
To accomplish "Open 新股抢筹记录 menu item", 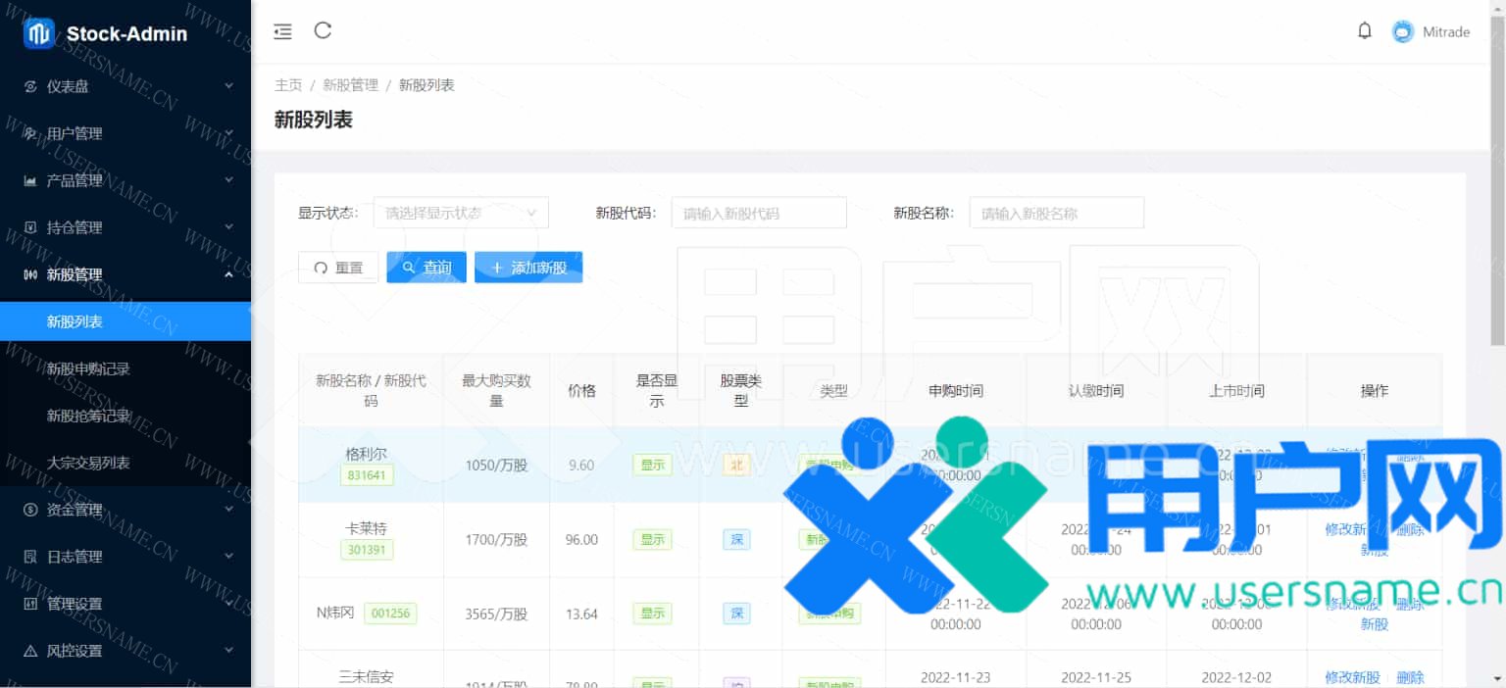I will 88,416.
